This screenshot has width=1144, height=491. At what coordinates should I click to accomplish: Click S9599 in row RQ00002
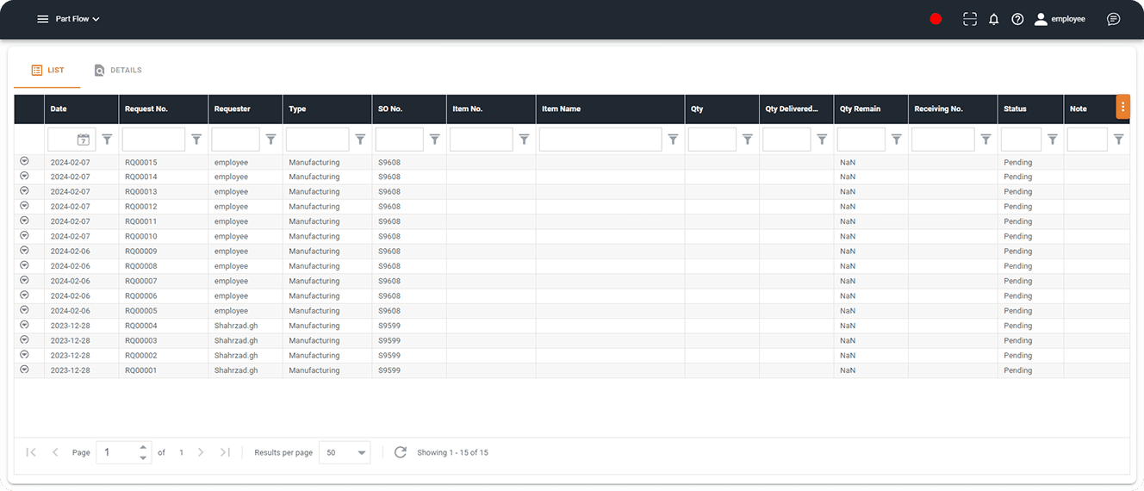(x=389, y=355)
